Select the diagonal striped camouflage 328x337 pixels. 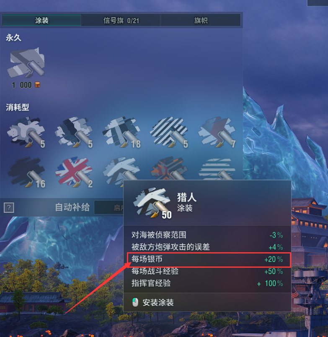(169, 132)
